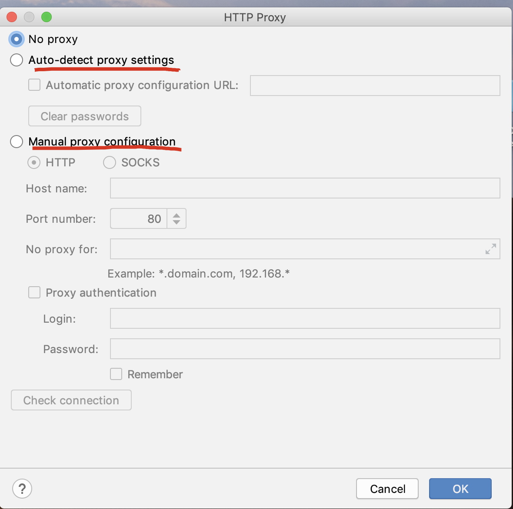Image resolution: width=513 pixels, height=509 pixels.
Task: Dismiss dialog with Cancel button
Action: 387,489
